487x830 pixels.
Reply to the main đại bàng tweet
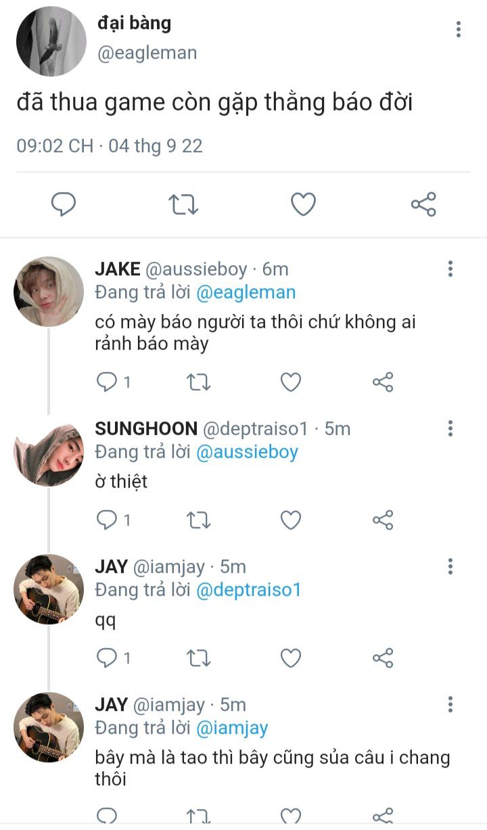click(x=64, y=204)
